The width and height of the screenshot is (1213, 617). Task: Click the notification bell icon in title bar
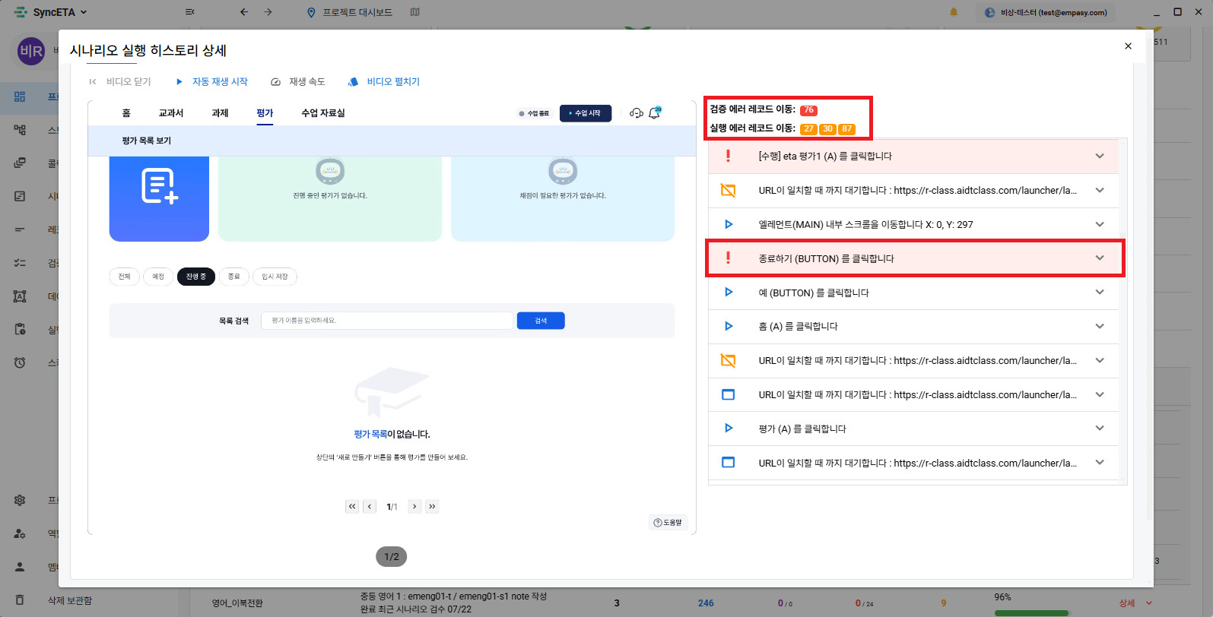point(954,12)
